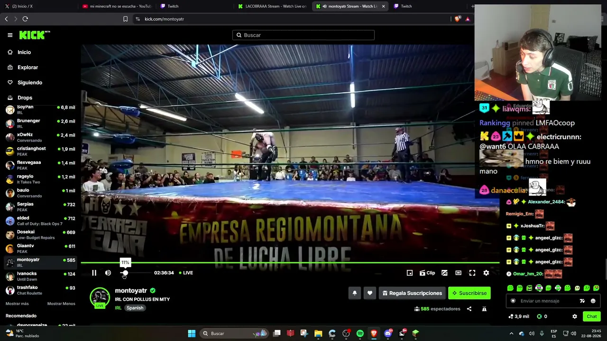
Task: Open the IRL category link
Action: [118, 308]
